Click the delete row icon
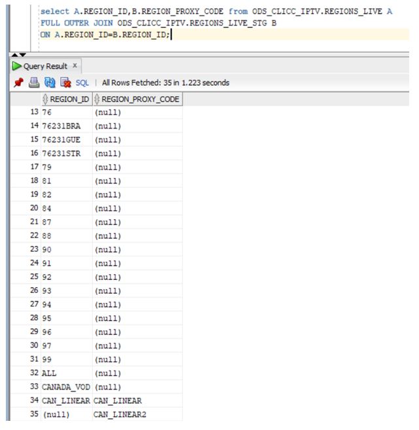Image resolution: width=419 pixels, height=430 pixels. click(x=65, y=83)
